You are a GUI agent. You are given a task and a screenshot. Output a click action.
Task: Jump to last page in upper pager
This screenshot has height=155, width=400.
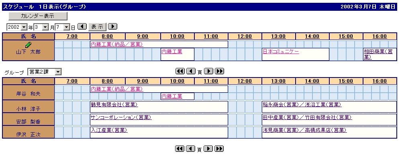point(219,71)
